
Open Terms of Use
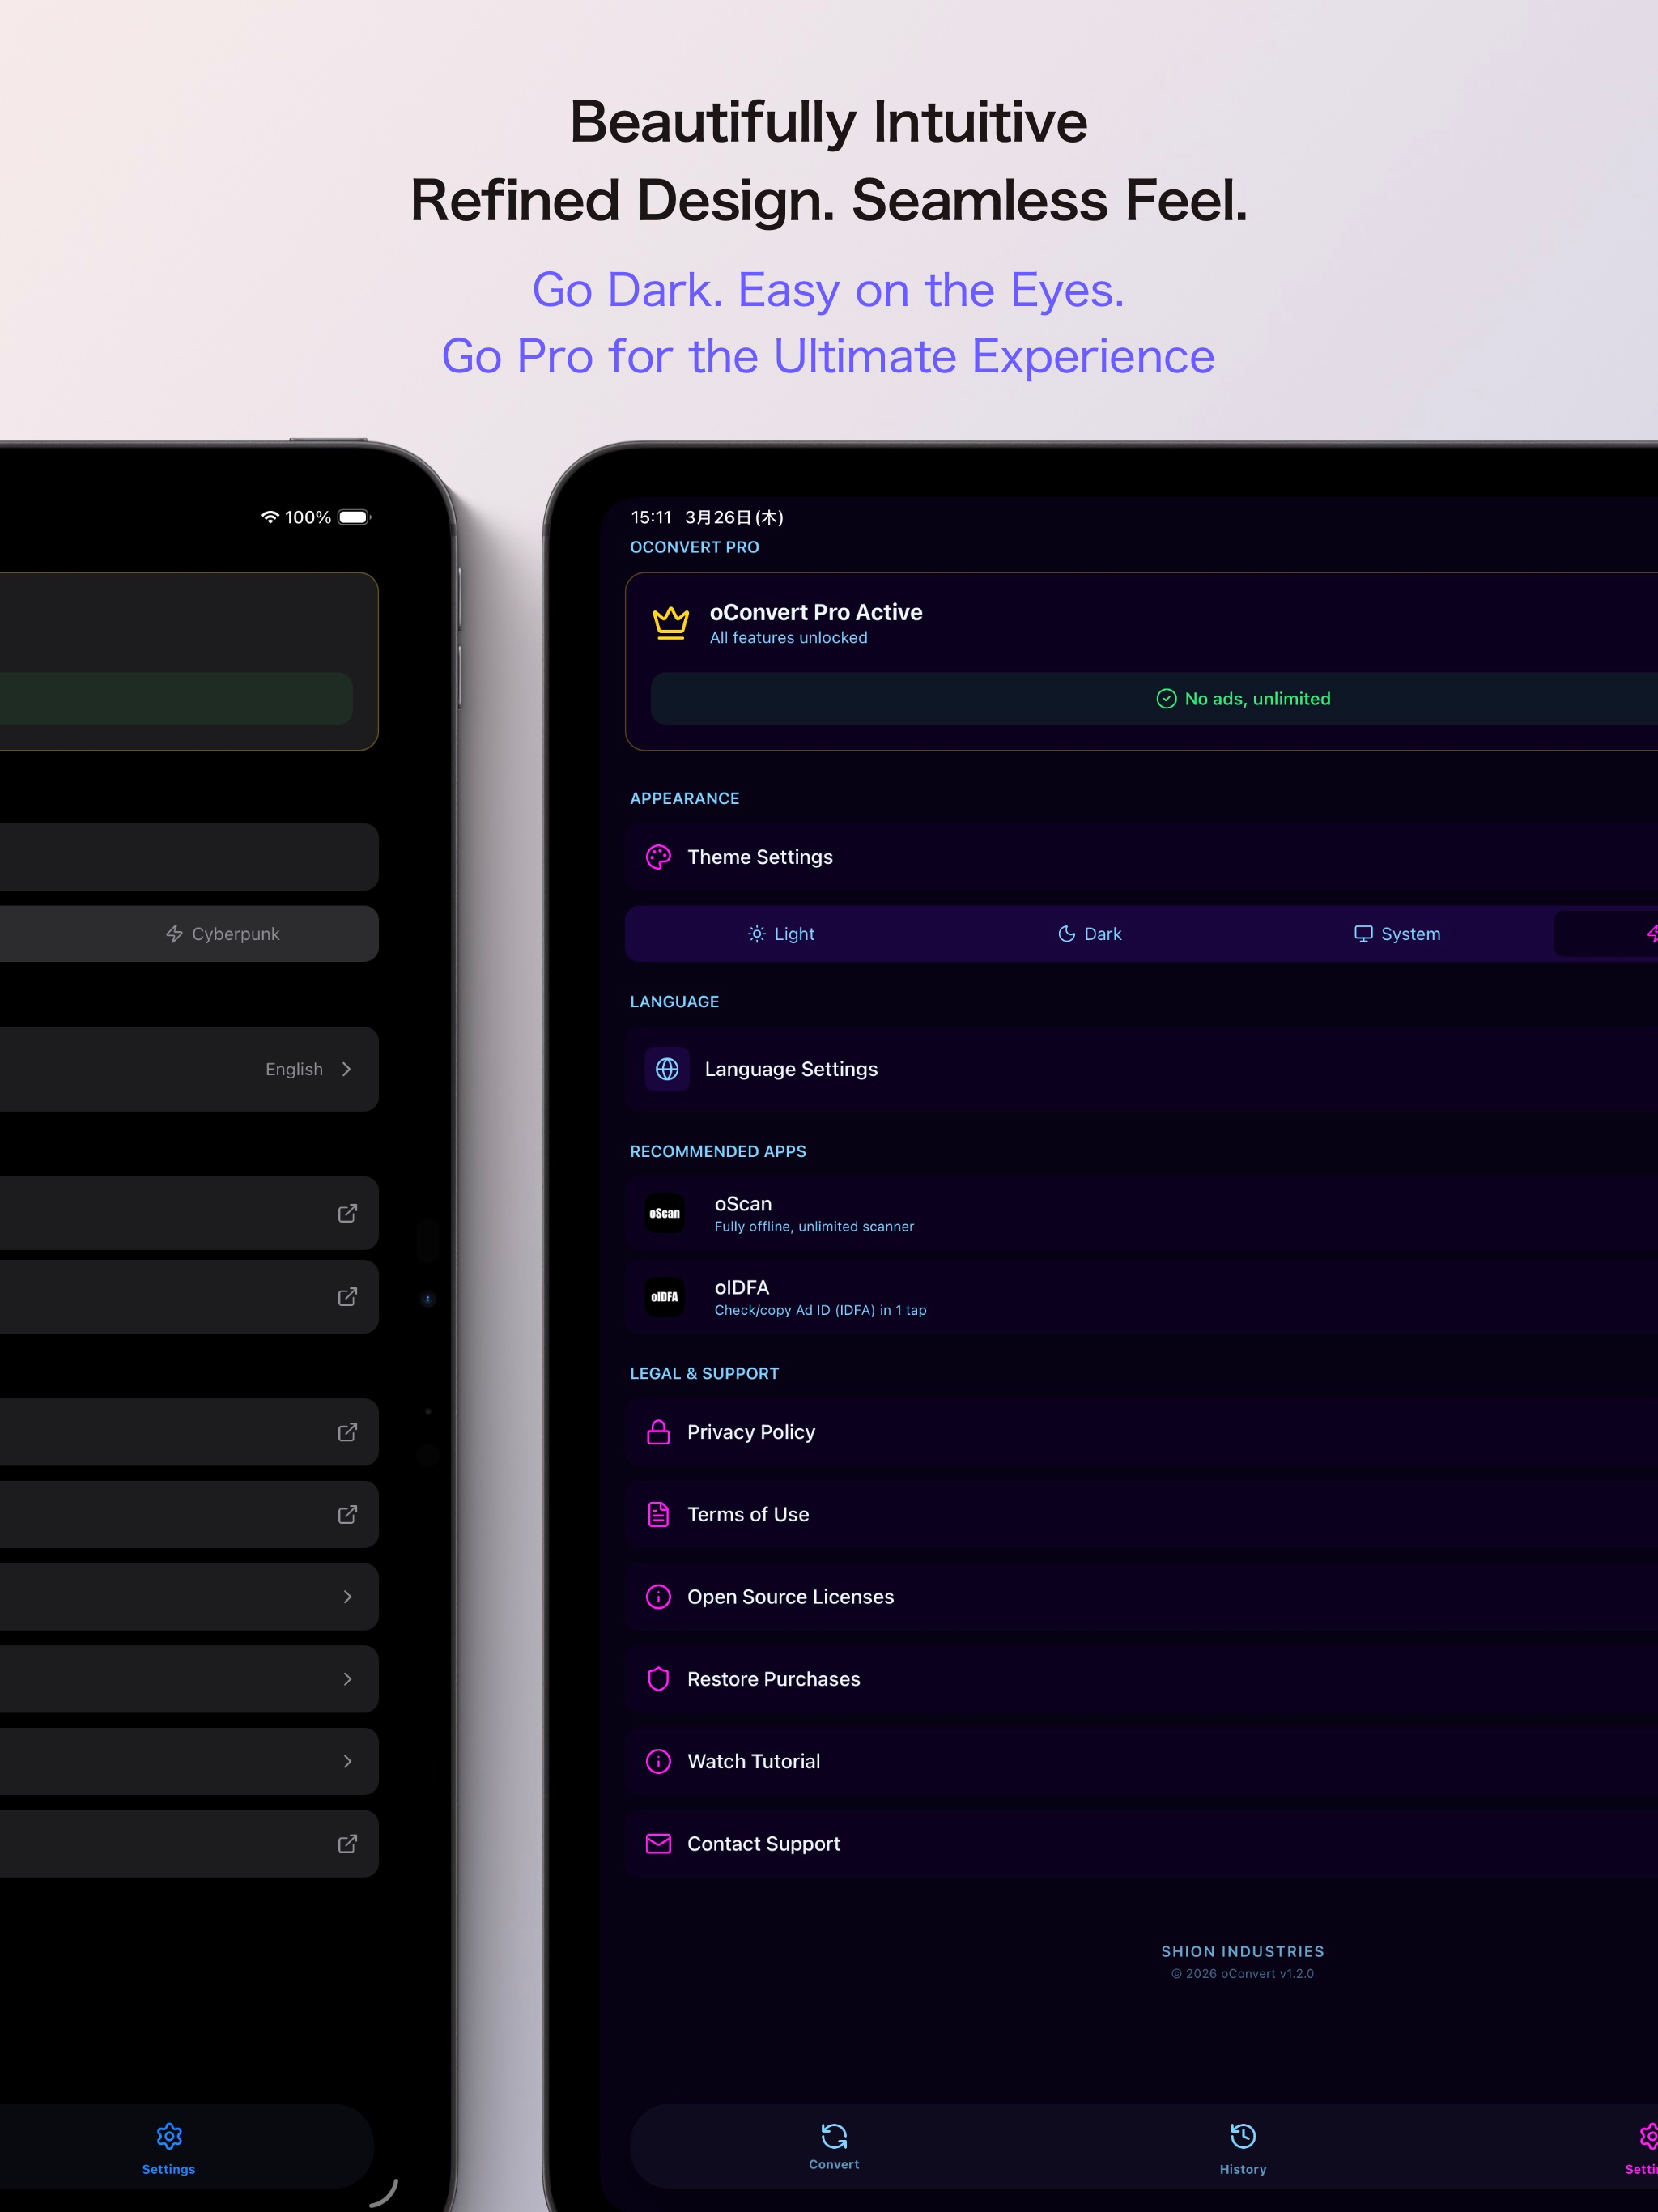[1141, 1514]
